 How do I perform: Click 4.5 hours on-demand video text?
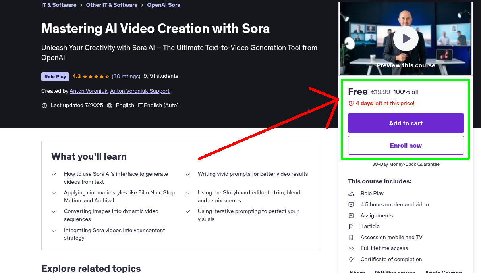pos(395,204)
